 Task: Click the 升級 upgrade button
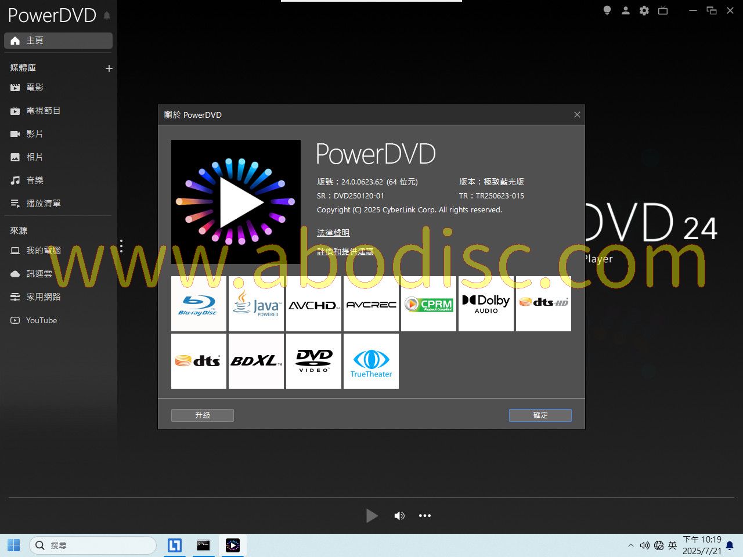[x=203, y=415]
